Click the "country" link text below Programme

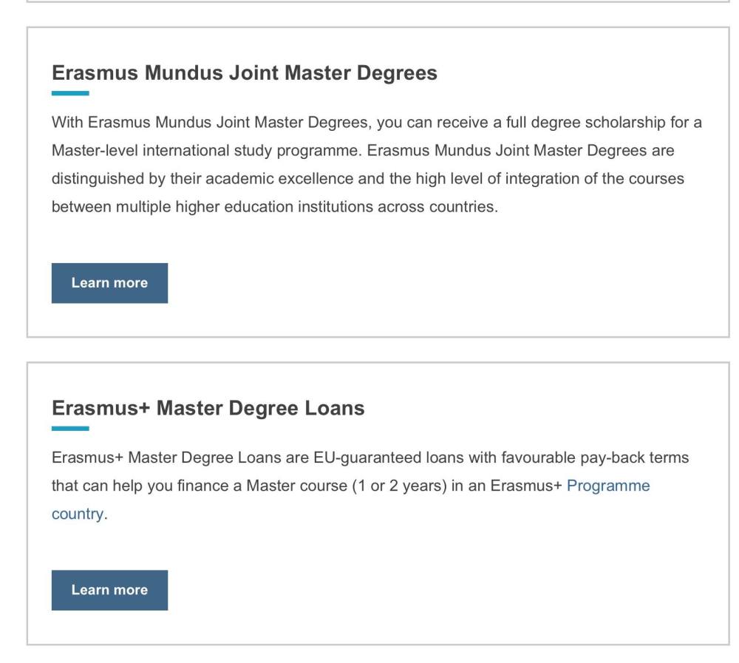tap(78, 514)
